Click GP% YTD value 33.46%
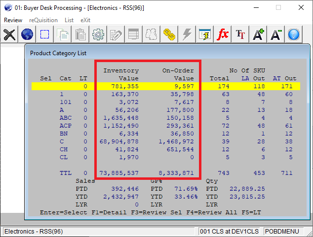Image resolution: width=313 pixels, height=237 pixels. click(186, 197)
